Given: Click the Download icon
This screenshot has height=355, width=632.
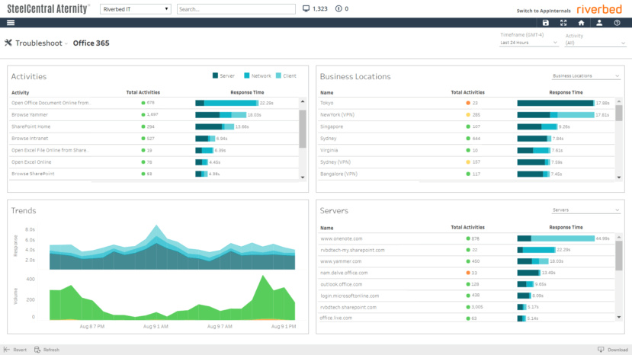Looking at the screenshot, I should (601, 350).
